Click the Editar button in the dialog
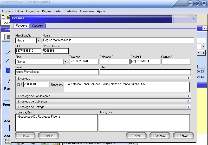Viewport: 208px width, 145px height. (136, 136)
